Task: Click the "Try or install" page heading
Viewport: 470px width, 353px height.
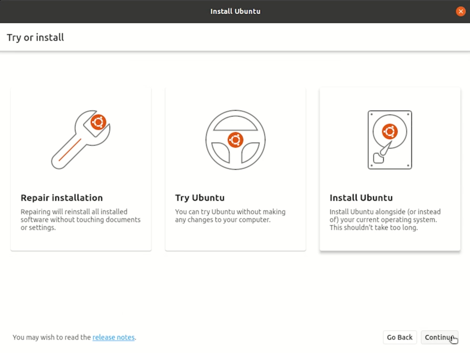Action: click(35, 38)
